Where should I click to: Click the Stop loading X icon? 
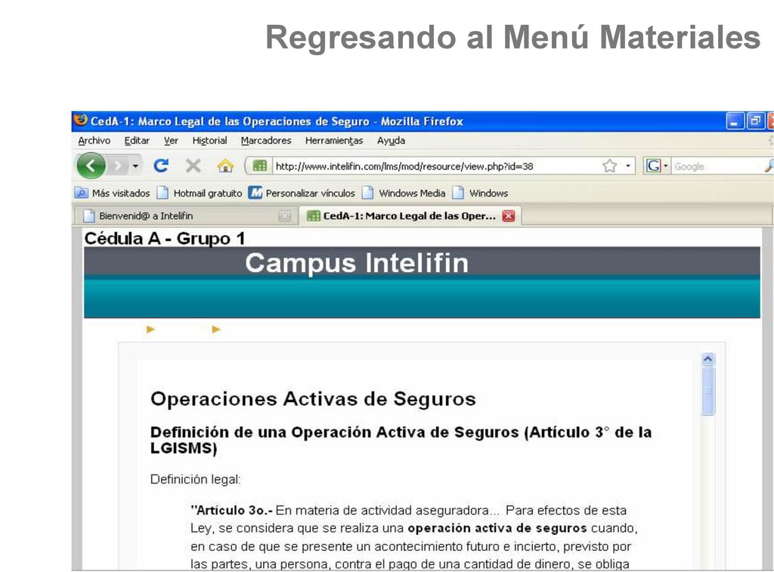[x=193, y=165]
